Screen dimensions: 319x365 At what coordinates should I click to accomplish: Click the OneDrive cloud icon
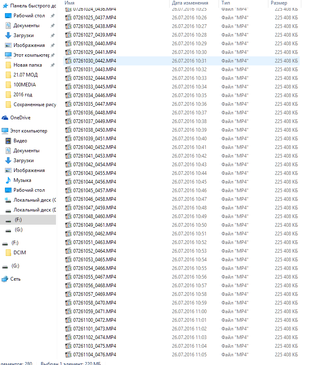click(x=5, y=118)
